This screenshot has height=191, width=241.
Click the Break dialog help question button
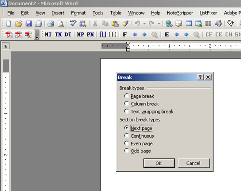point(200,77)
